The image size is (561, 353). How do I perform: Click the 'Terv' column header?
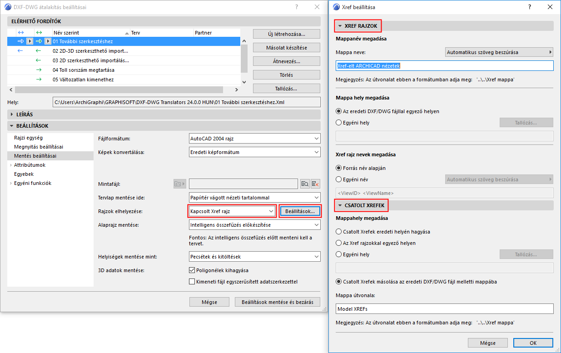pyautogui.click(x=161, y=33)
